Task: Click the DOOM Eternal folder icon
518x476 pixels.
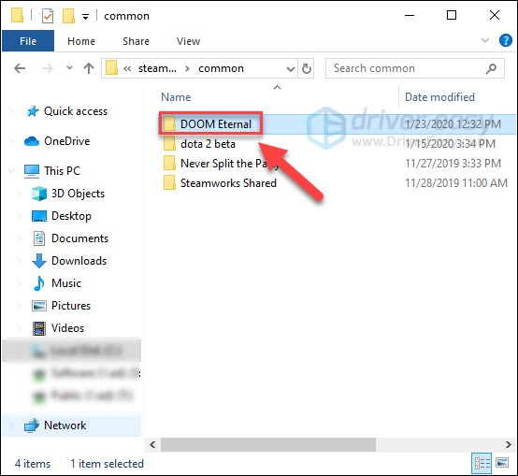Action: click(x=169, y=123)
